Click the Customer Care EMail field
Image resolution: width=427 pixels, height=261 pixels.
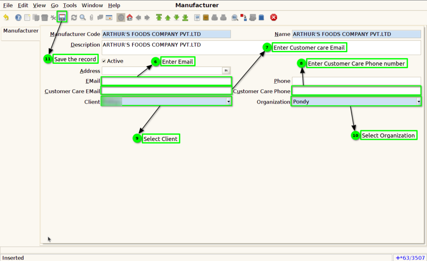[166, 91]
